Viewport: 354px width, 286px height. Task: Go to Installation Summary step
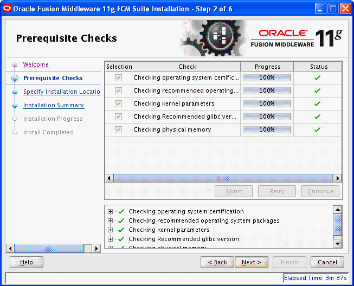click(54, 105)
